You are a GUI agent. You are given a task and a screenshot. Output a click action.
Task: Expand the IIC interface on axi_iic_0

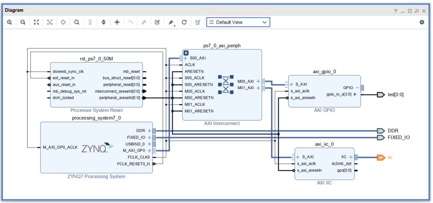(x=351, y=157)
